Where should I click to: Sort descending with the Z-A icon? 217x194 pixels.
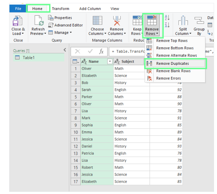167,25
